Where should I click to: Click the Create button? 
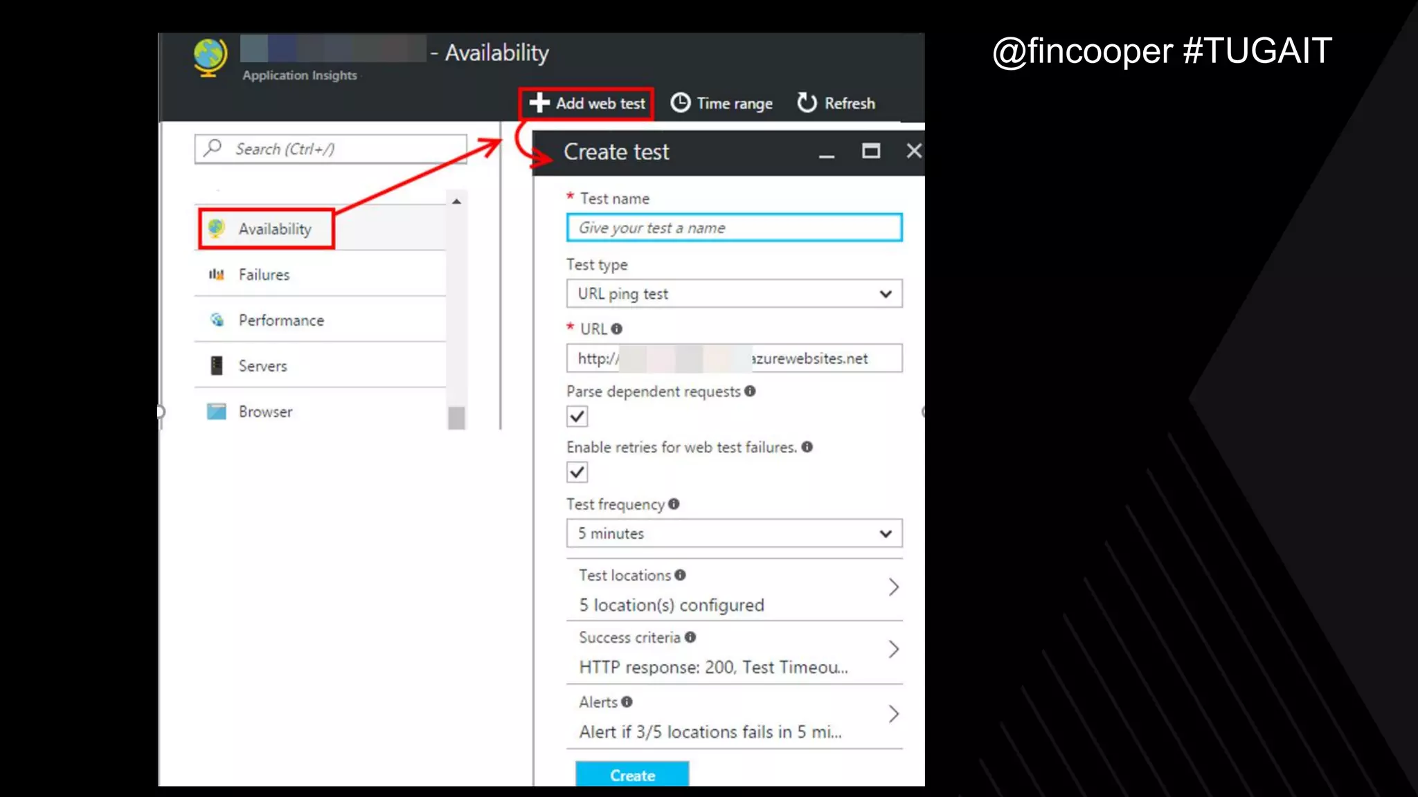[x=631, y=775]
